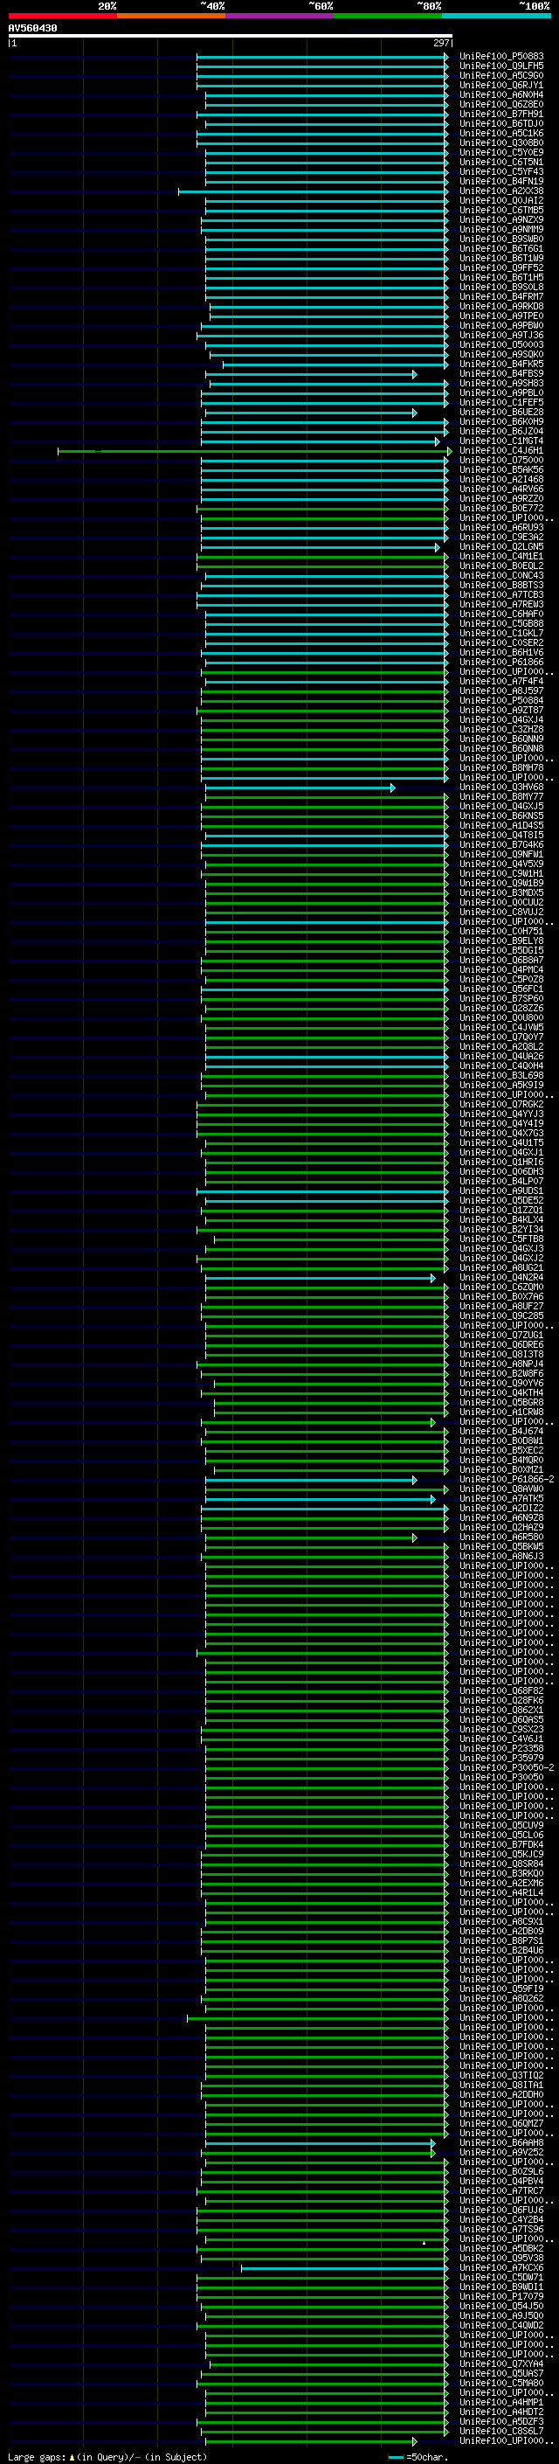
Task: Select UniRef100_Q3HV68 label
Action: click(x=501, y=788)
